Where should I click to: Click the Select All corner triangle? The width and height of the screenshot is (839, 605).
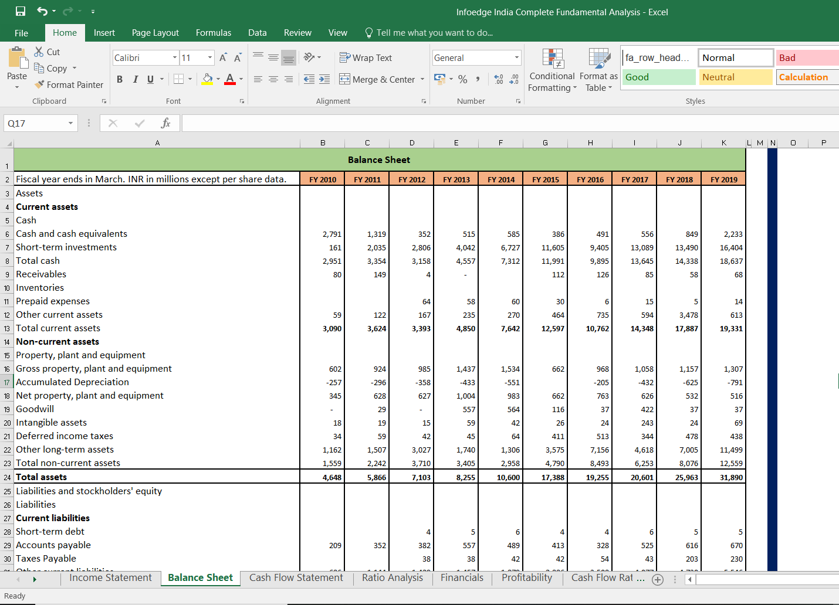click(x=9, y=143)
